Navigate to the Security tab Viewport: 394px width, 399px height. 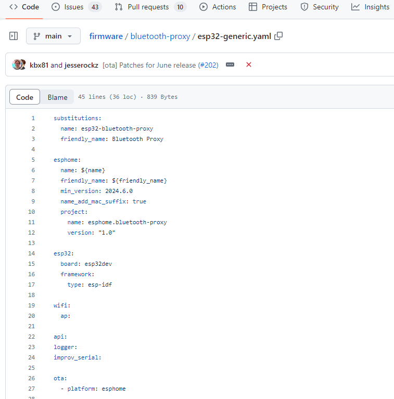pyautogui.click(x=320, y=7)
